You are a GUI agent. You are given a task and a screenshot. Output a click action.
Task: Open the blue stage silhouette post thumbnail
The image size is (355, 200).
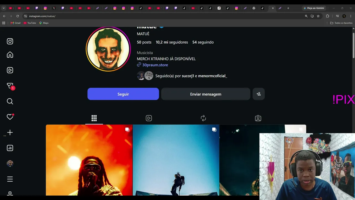[176, 160]
